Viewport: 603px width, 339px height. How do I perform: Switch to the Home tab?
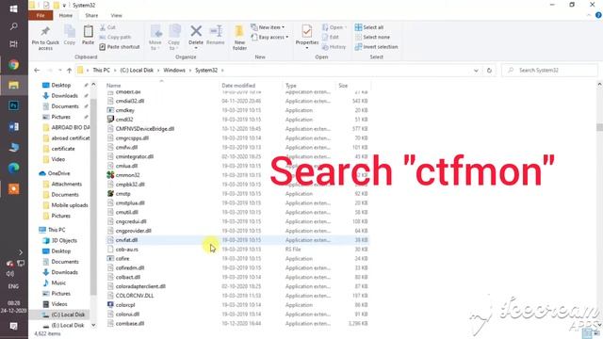(65, 15)
